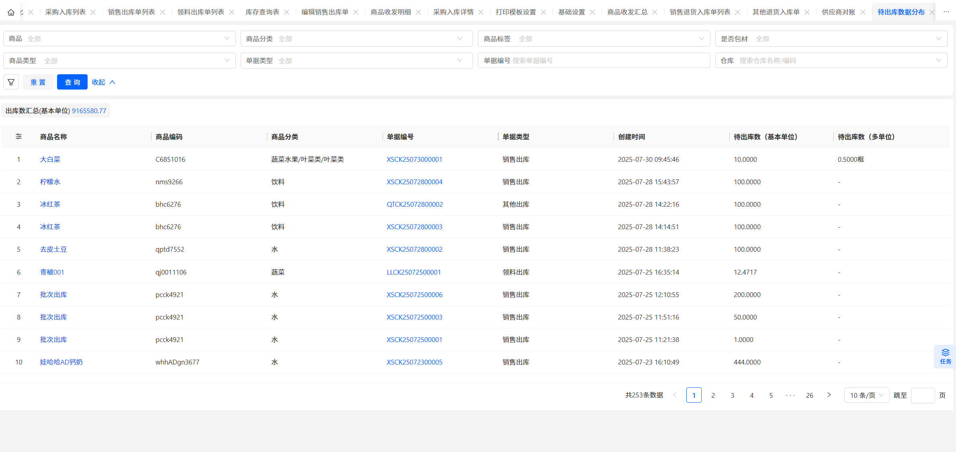Image resolution: width=956 pixels, height=452 pixels.
Task: Switch to 商品收发明细 tab
Action: point(391,12)
